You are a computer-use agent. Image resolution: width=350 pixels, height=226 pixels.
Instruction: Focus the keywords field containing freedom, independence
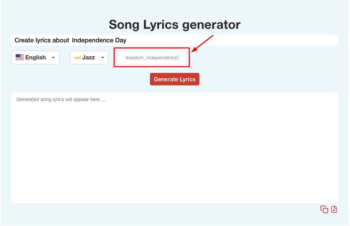[x=152, y=58]
